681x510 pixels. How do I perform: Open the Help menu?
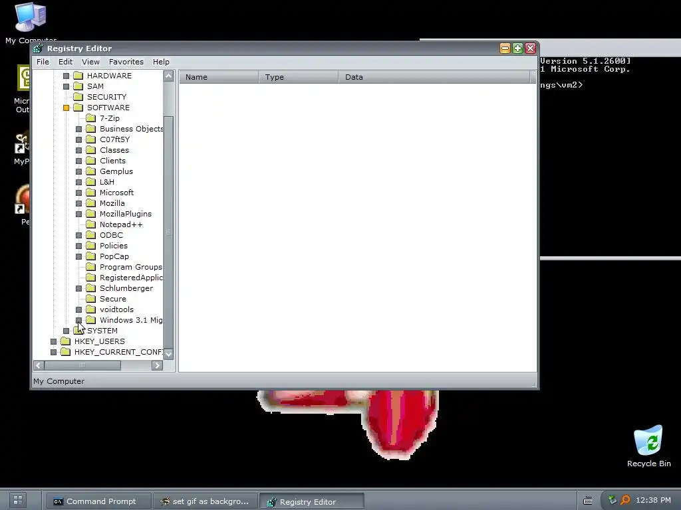(x=161, y=62)
